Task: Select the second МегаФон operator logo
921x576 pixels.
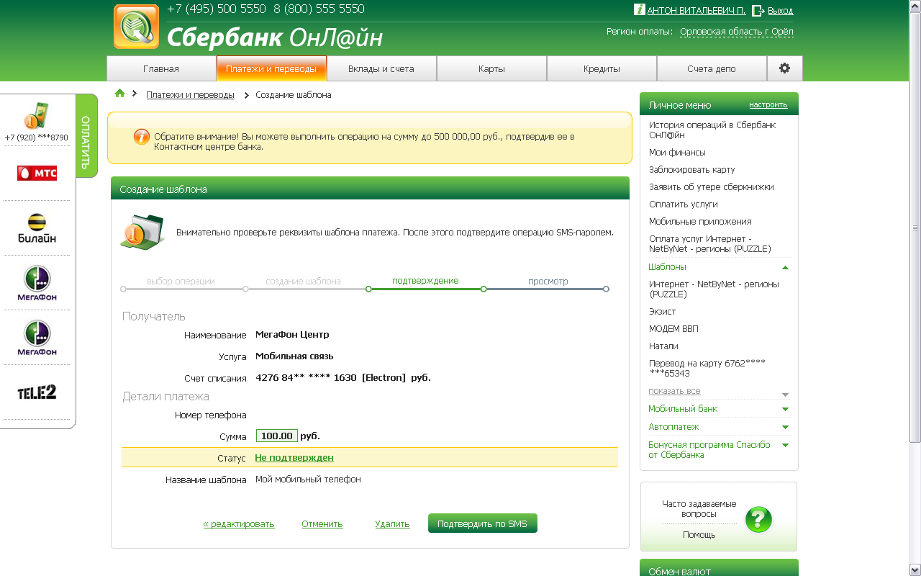Action: click(x=37, y=338)
